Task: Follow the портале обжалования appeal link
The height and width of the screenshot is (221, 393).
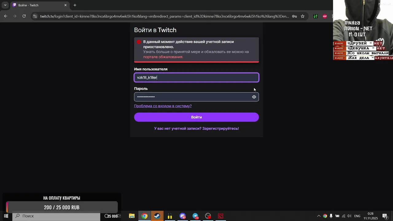Action: (163, 57)
